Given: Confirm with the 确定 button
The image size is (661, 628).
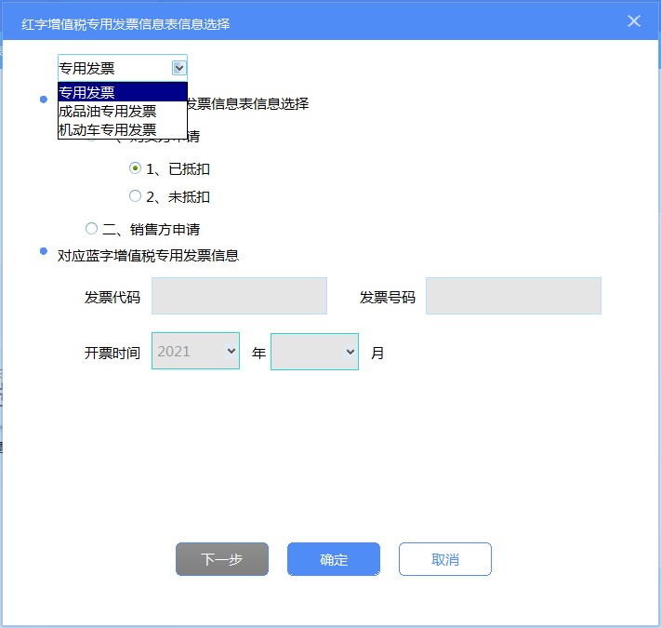Looking at the screenshot, I should pos(334,559).
